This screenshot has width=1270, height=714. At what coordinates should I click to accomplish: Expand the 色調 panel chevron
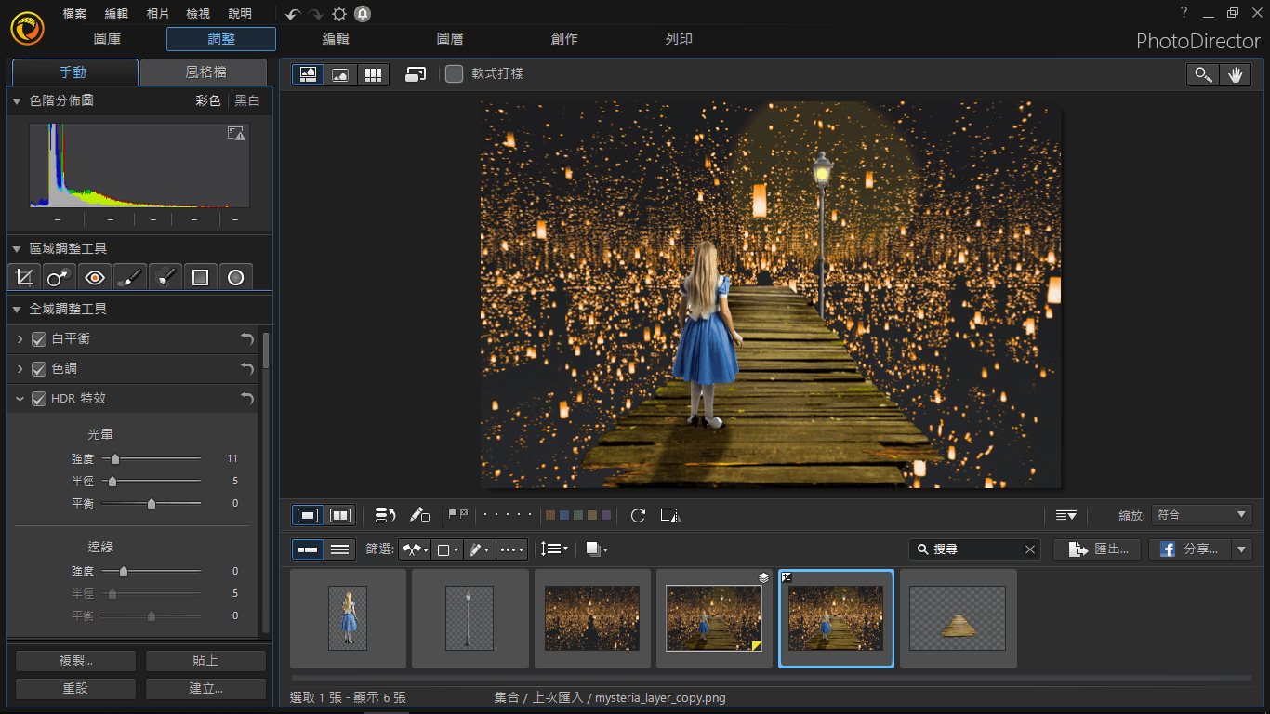[x=20, y=369]
